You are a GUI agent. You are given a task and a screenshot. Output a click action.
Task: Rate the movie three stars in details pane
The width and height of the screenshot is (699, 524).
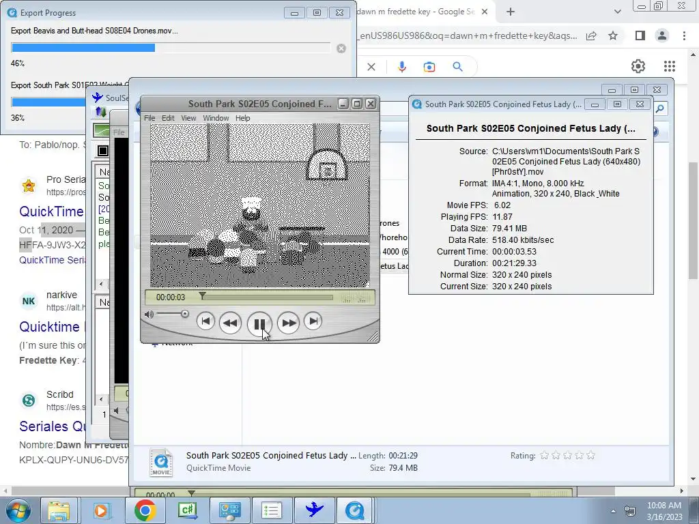(x=567, y=455)
